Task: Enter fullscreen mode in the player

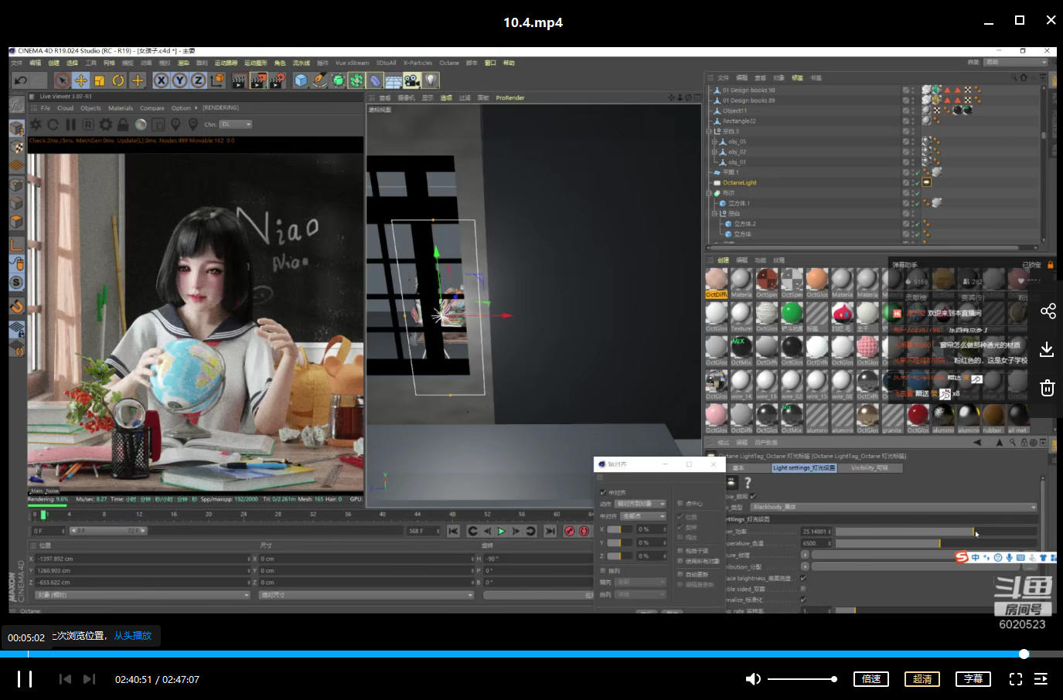Action: coord(1016,679)
